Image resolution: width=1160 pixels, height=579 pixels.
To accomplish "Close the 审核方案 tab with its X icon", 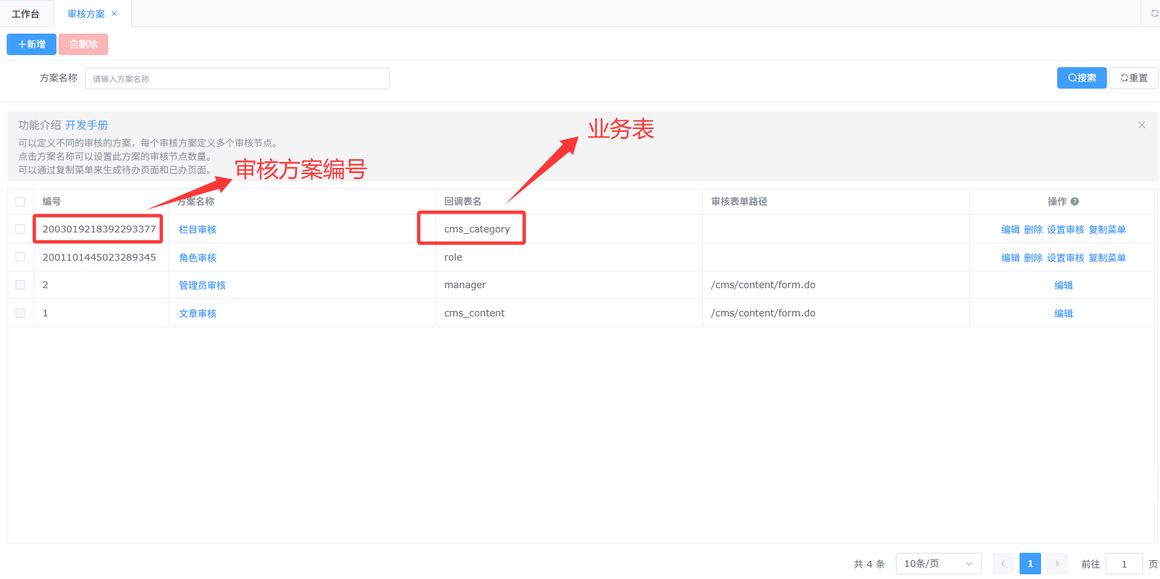I will 114,13.
